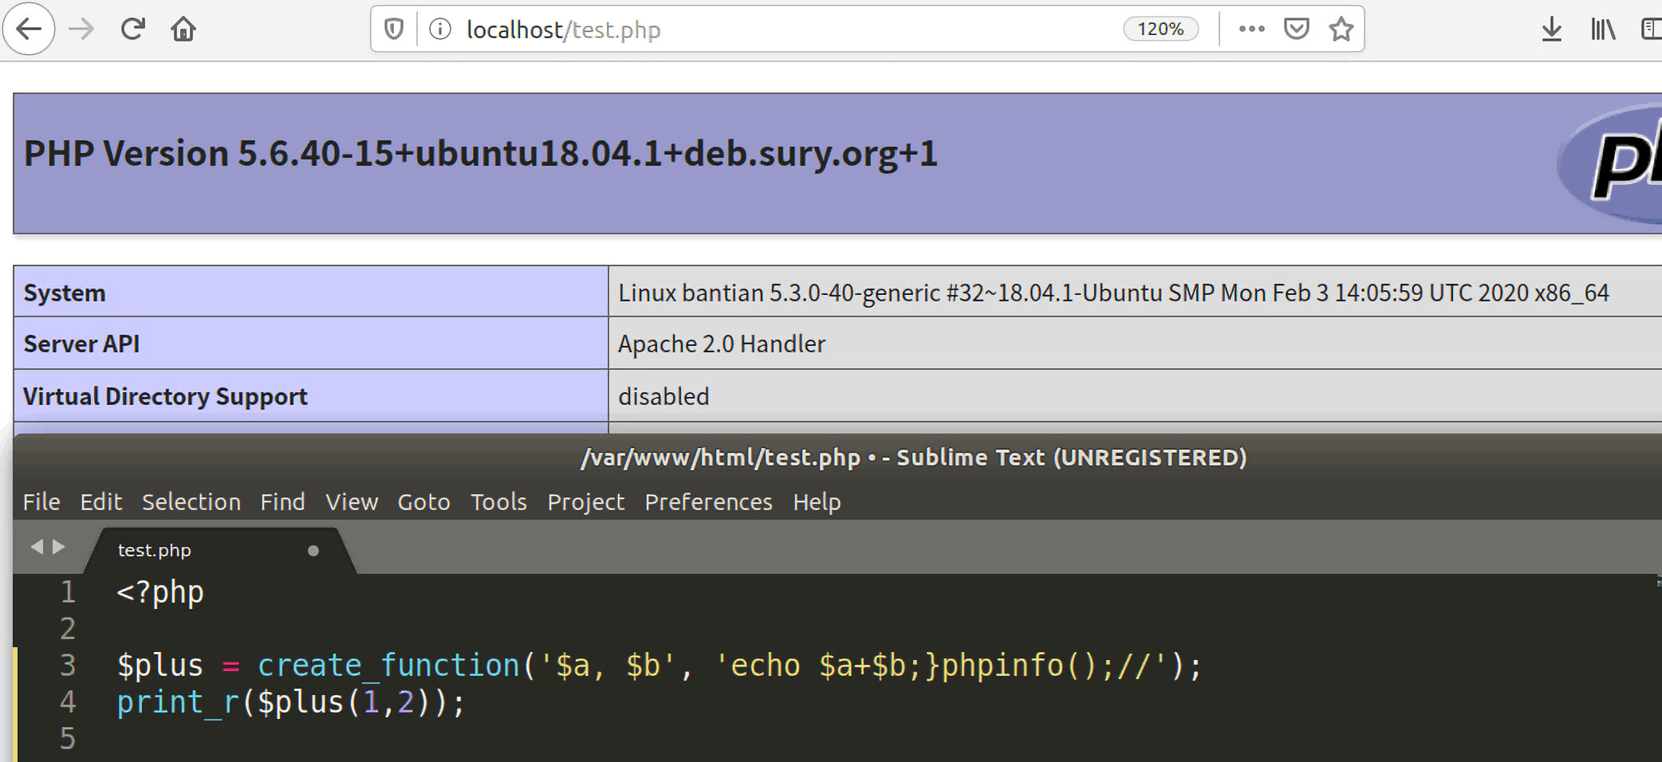1662x762 pixels.
Task: Reload the localhost/test.php page
Action: click(x=132, y=29)
